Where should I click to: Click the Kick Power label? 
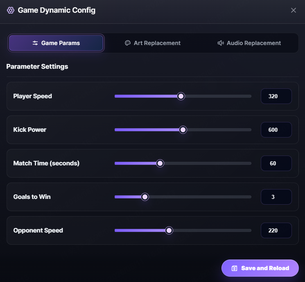point(30,130)
